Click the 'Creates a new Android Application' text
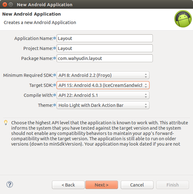 pyautogui.click(x=40, y=22)
